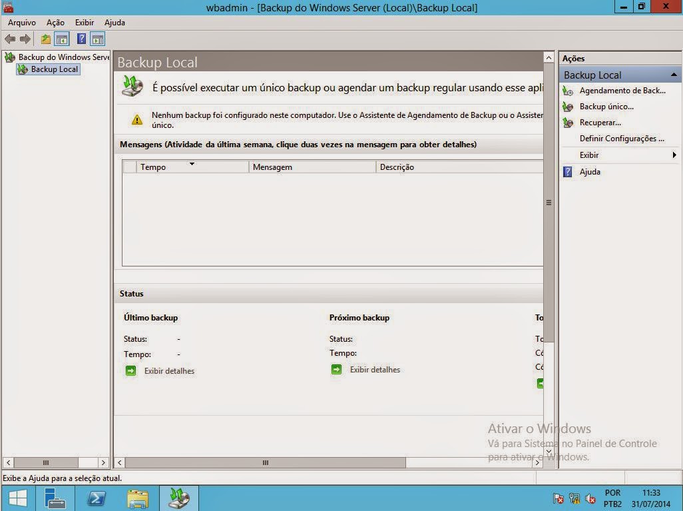Click the Forward arrow toolbar icon

[25, 39]
